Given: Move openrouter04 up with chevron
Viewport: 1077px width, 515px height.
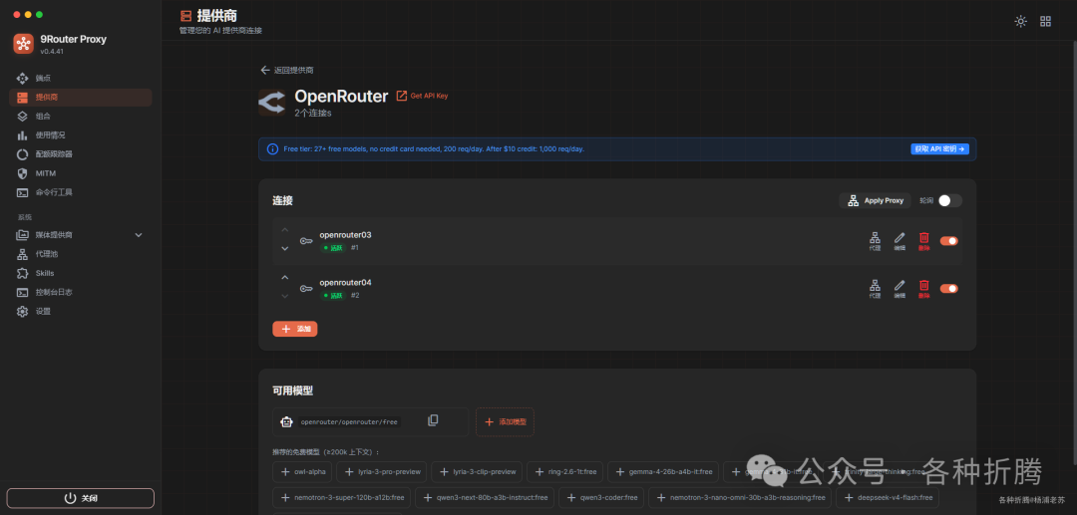Looking at the screenshot, I should [x=285, y=278].
